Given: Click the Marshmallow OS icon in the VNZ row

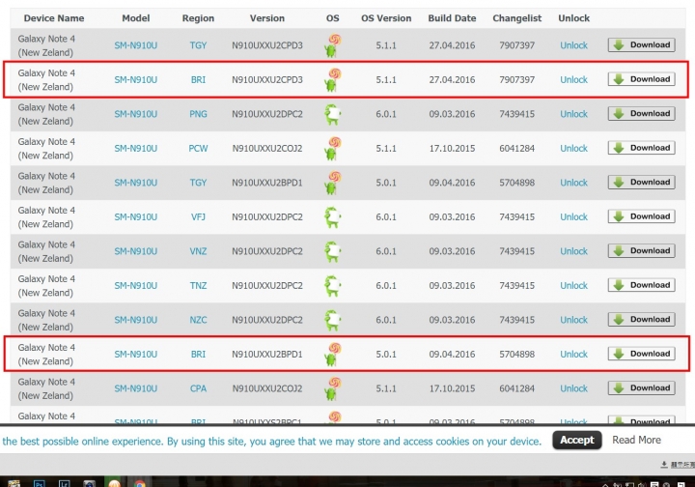Looking at the screenshot, I should click(x=332, y=251).
